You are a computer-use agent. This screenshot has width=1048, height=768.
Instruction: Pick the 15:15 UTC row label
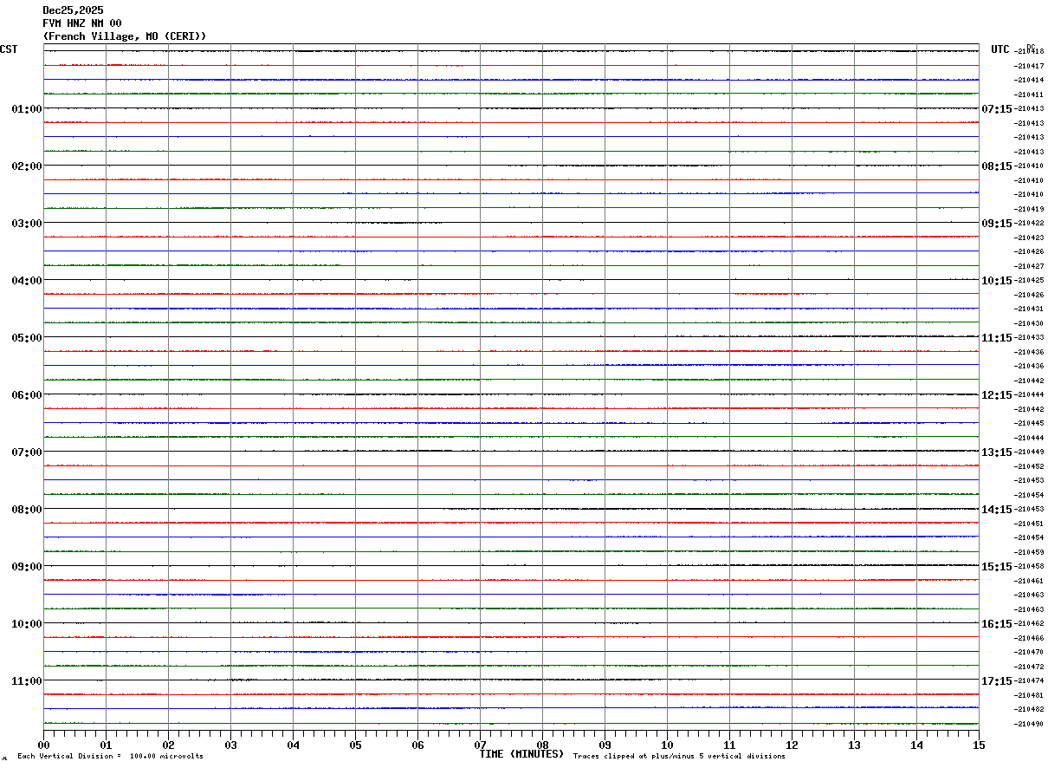pyautogui.click(x=997, y=567)
